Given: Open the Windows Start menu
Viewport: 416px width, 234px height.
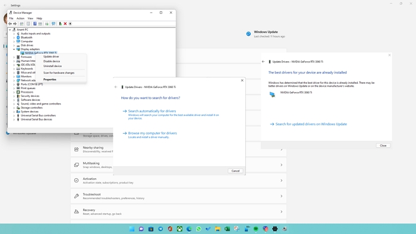Looking at the screenshot, I should pyautogui.click(x=132, y=229).
